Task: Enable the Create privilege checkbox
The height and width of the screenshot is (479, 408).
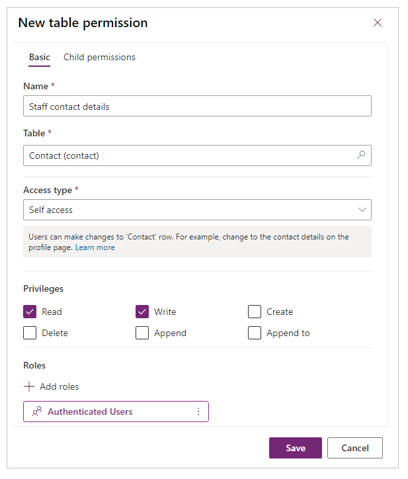Action: coord(255,312)
